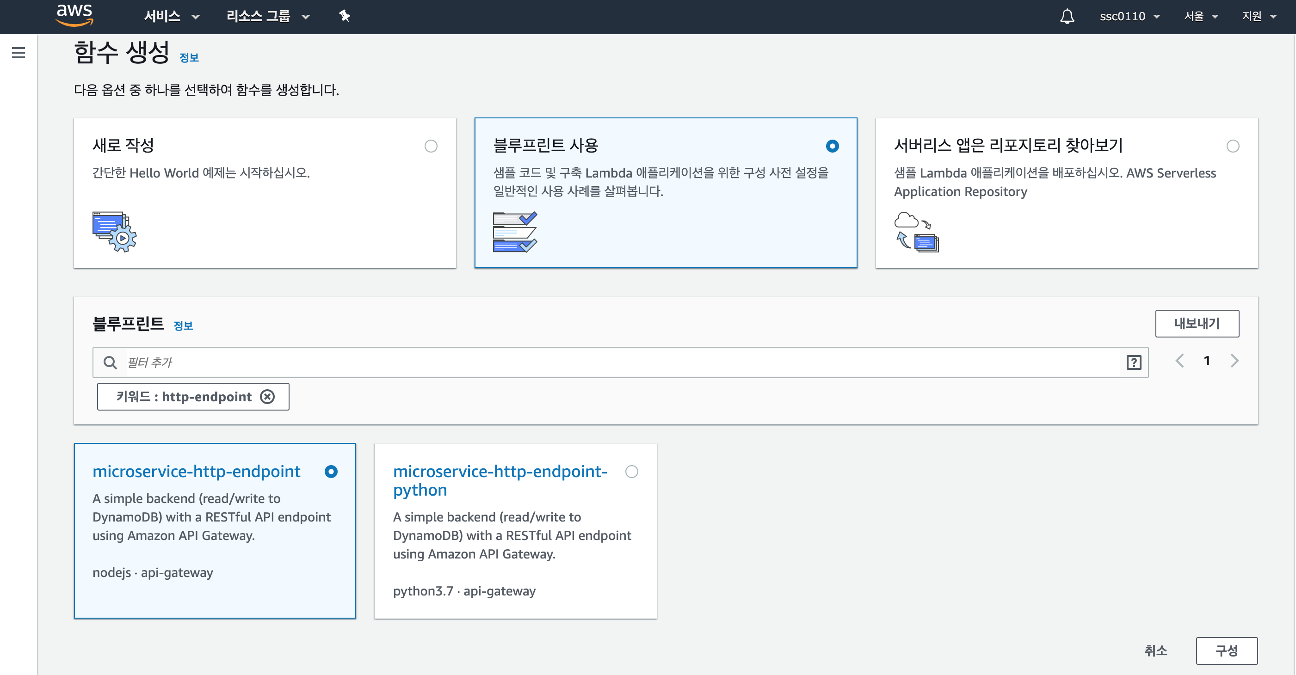The image size is (1296, 675).
Task: Click the 구성 configure button
Action: point(1226,651)
